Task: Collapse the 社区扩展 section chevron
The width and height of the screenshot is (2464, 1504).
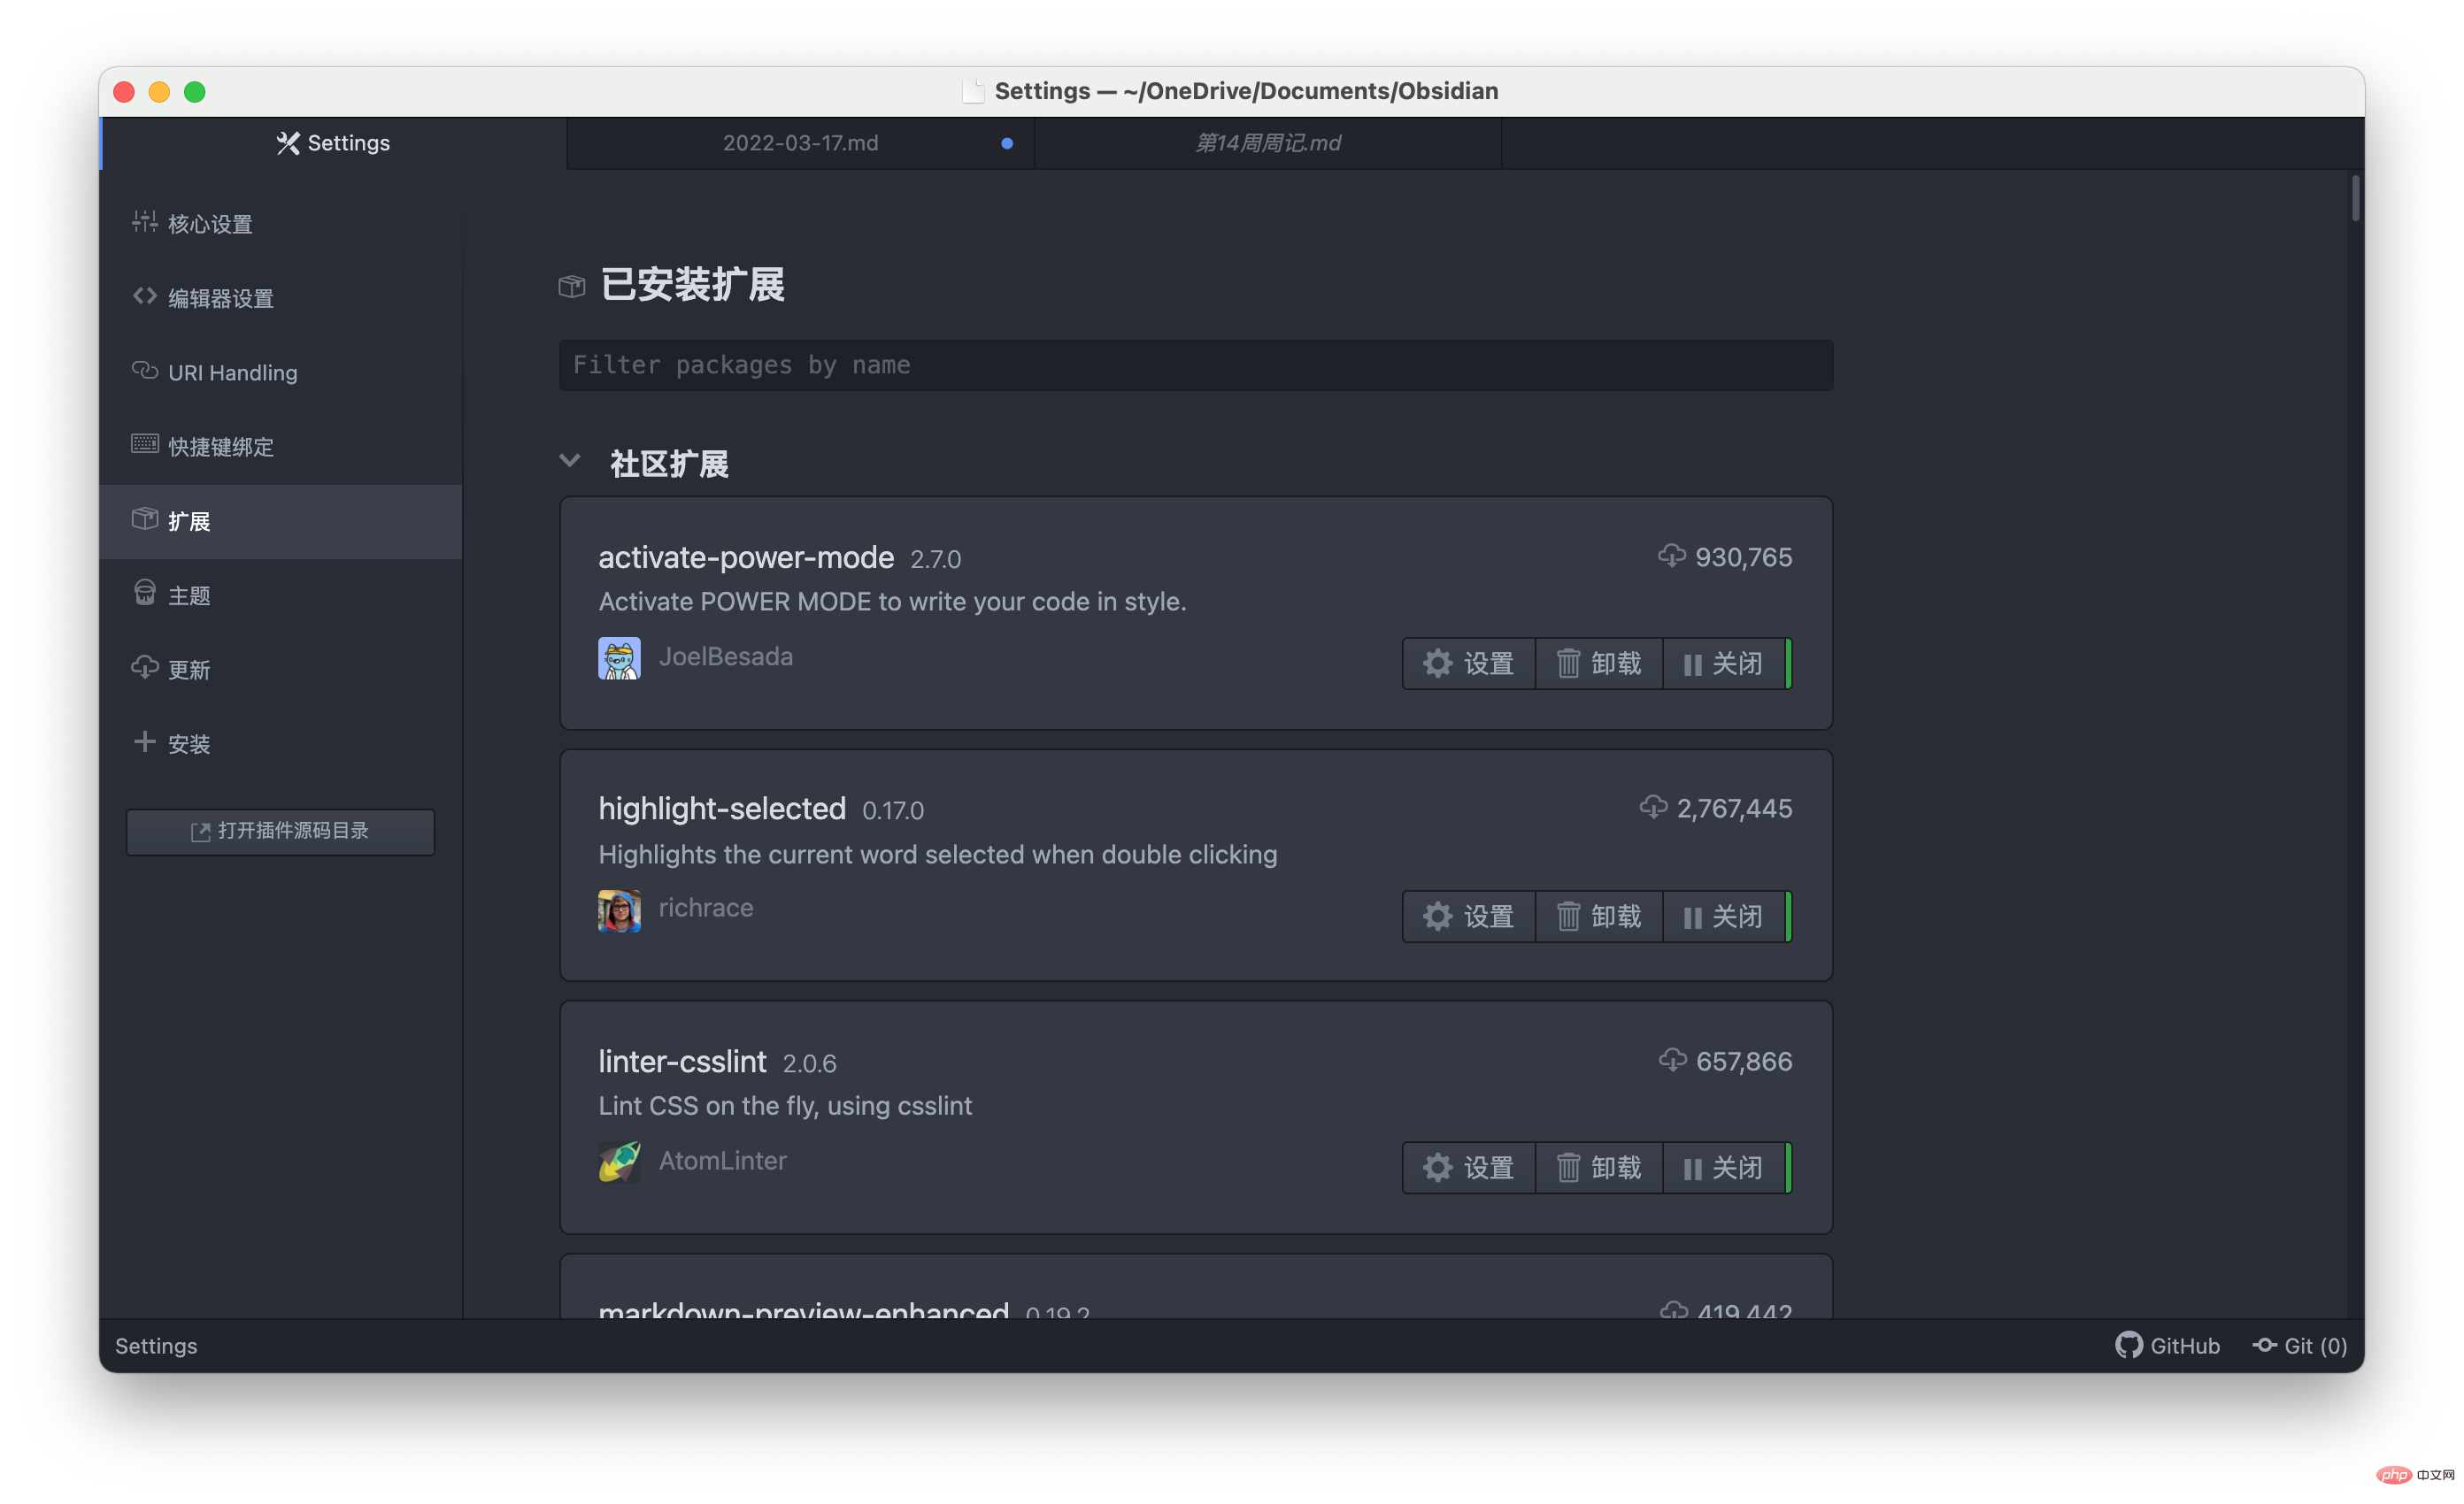Action: 570,461
